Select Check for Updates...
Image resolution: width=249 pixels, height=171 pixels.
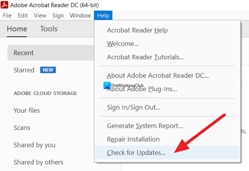[x=168, y=153]
